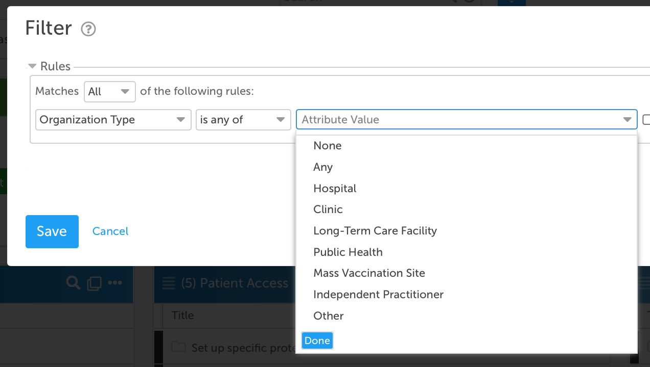Click the blue Save button
The height and width of the screenshot is (367, 650).
tap(52, 231)
